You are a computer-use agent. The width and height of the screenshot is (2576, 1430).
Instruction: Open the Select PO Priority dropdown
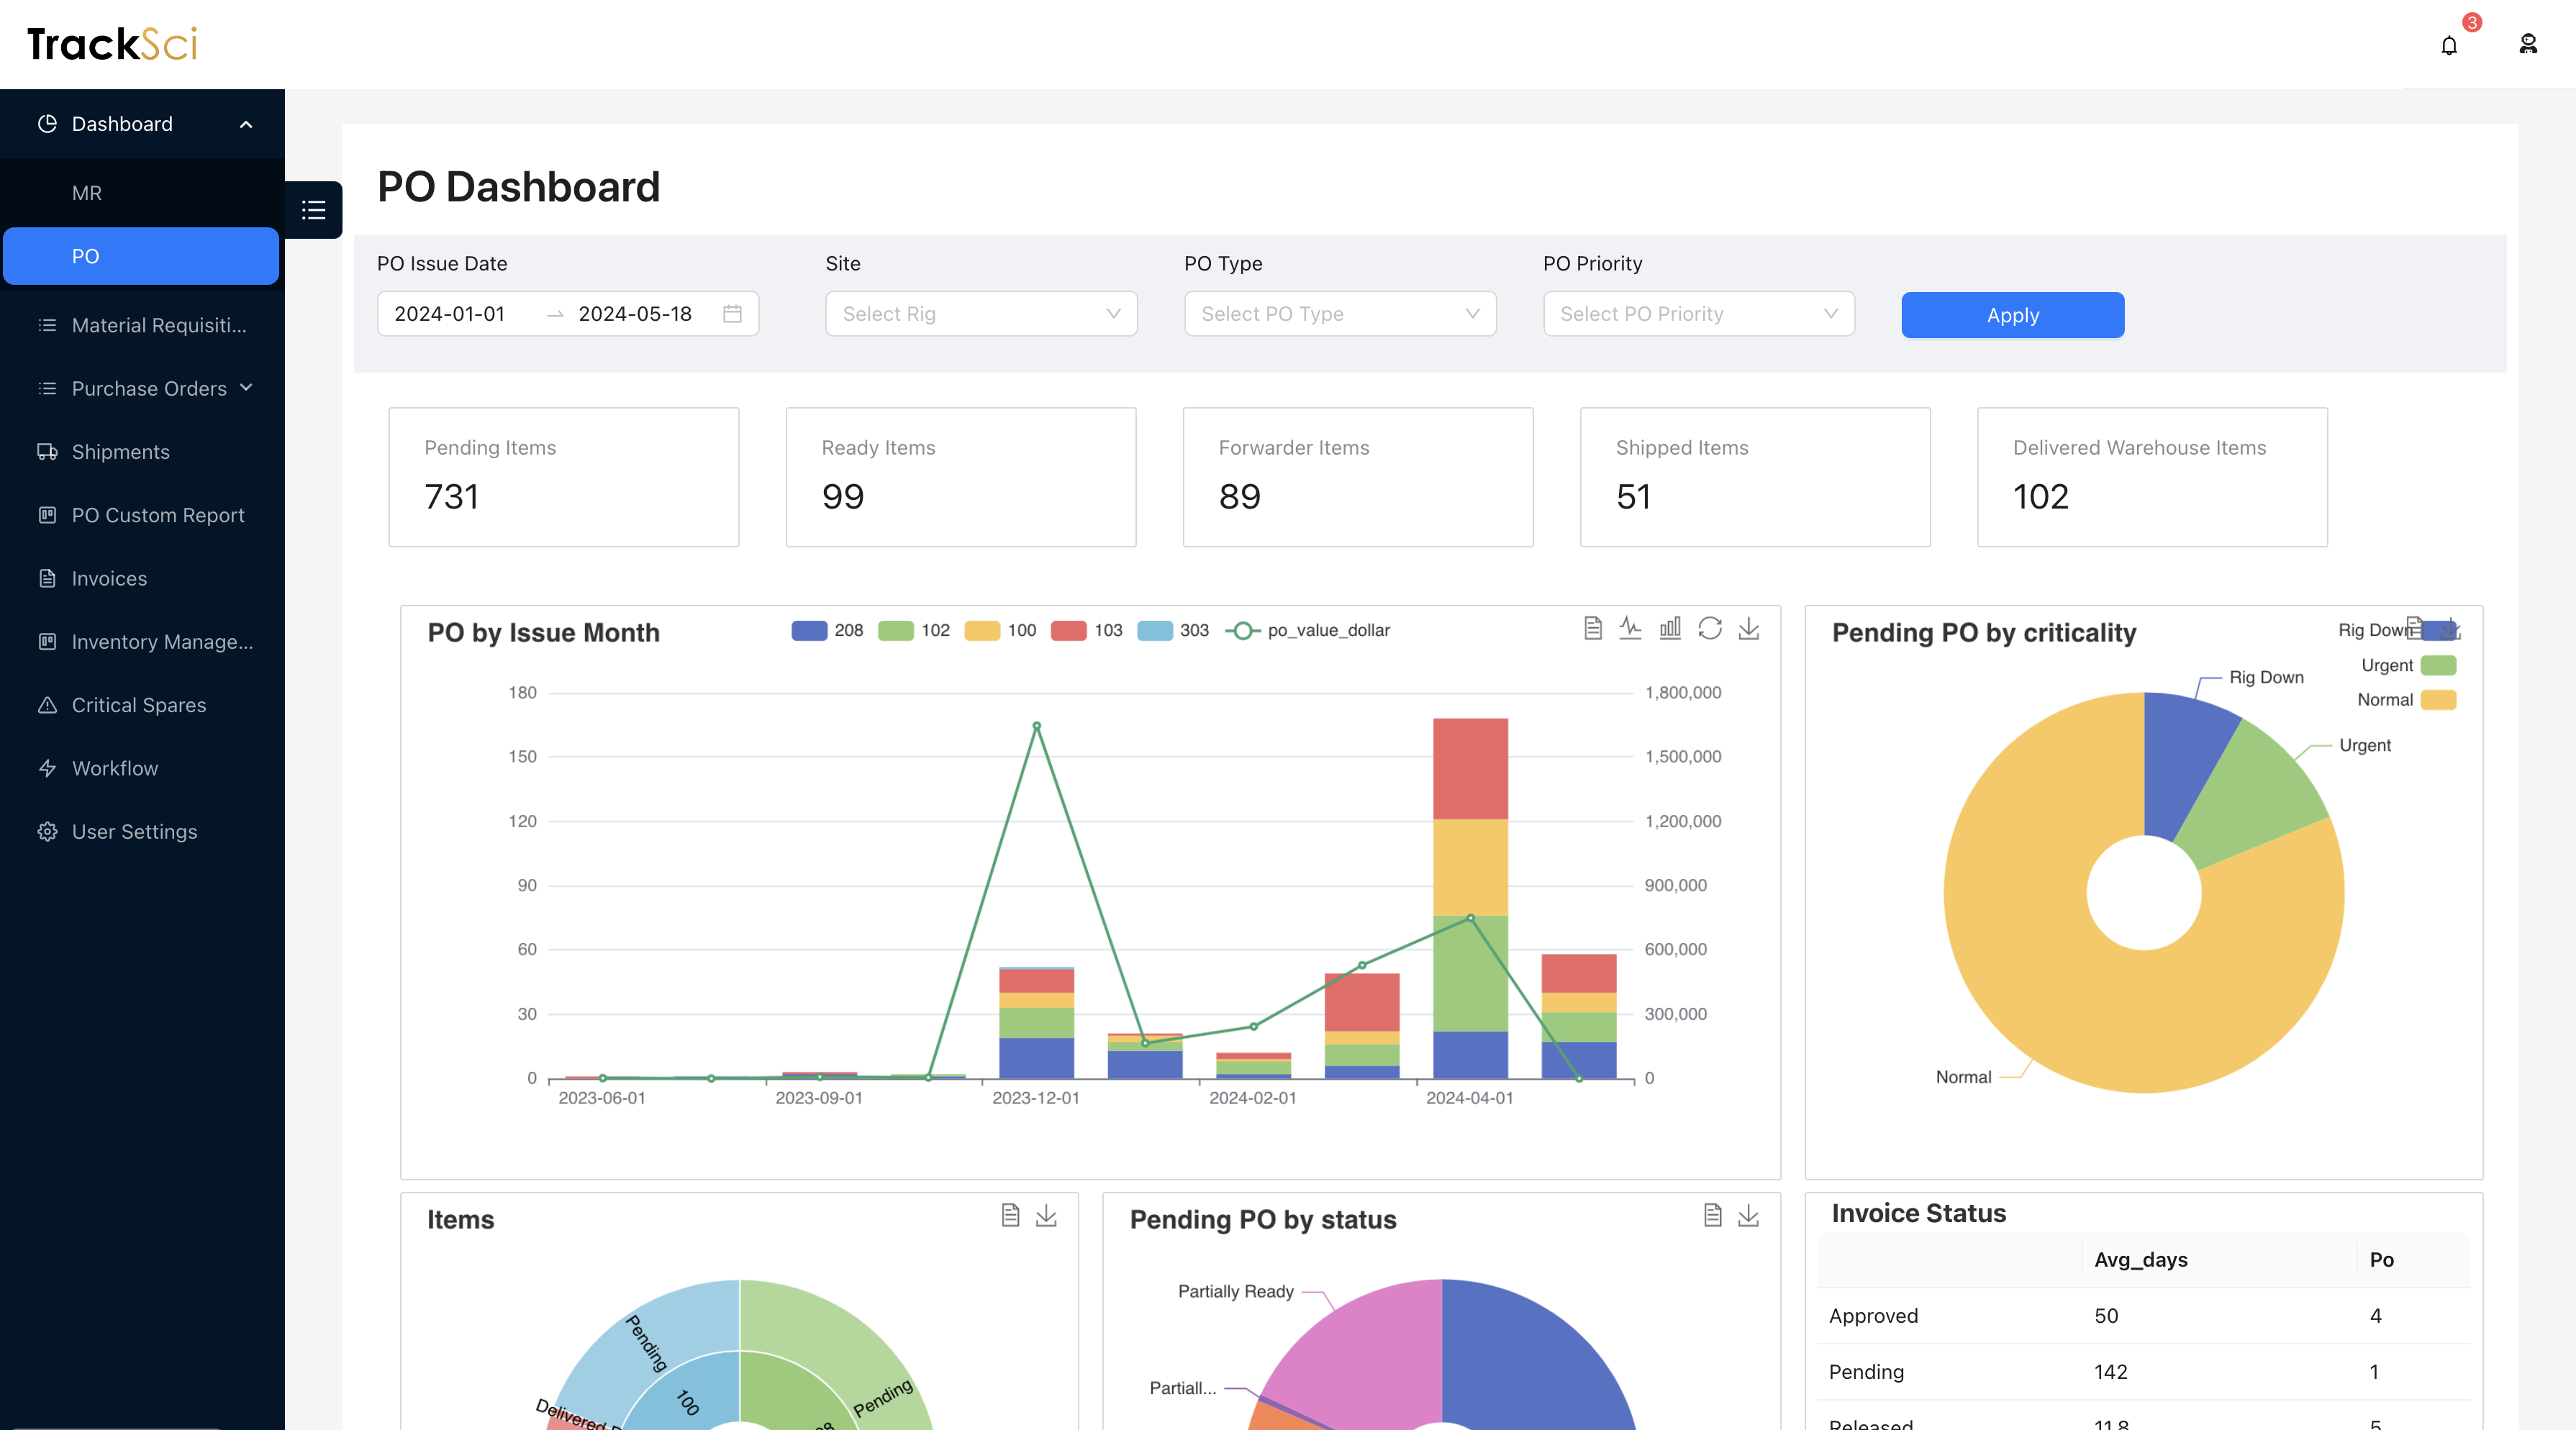(x=1699, y=314)
